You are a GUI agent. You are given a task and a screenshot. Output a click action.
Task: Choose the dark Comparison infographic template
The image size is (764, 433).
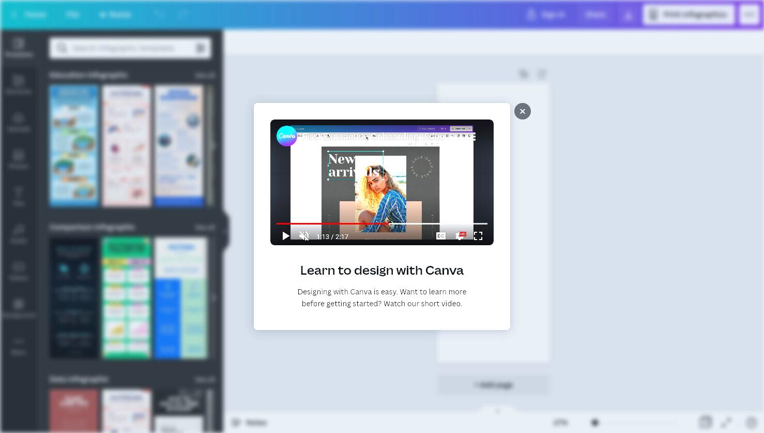74,298
